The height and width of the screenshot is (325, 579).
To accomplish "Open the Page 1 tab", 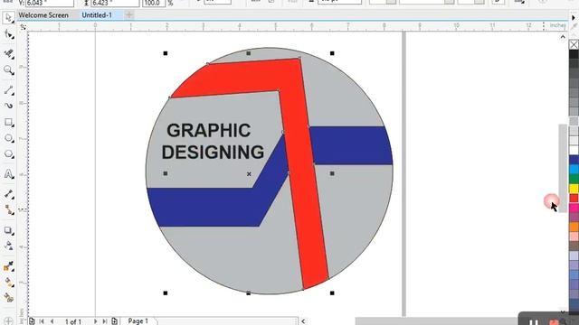I will pos(138,321).
